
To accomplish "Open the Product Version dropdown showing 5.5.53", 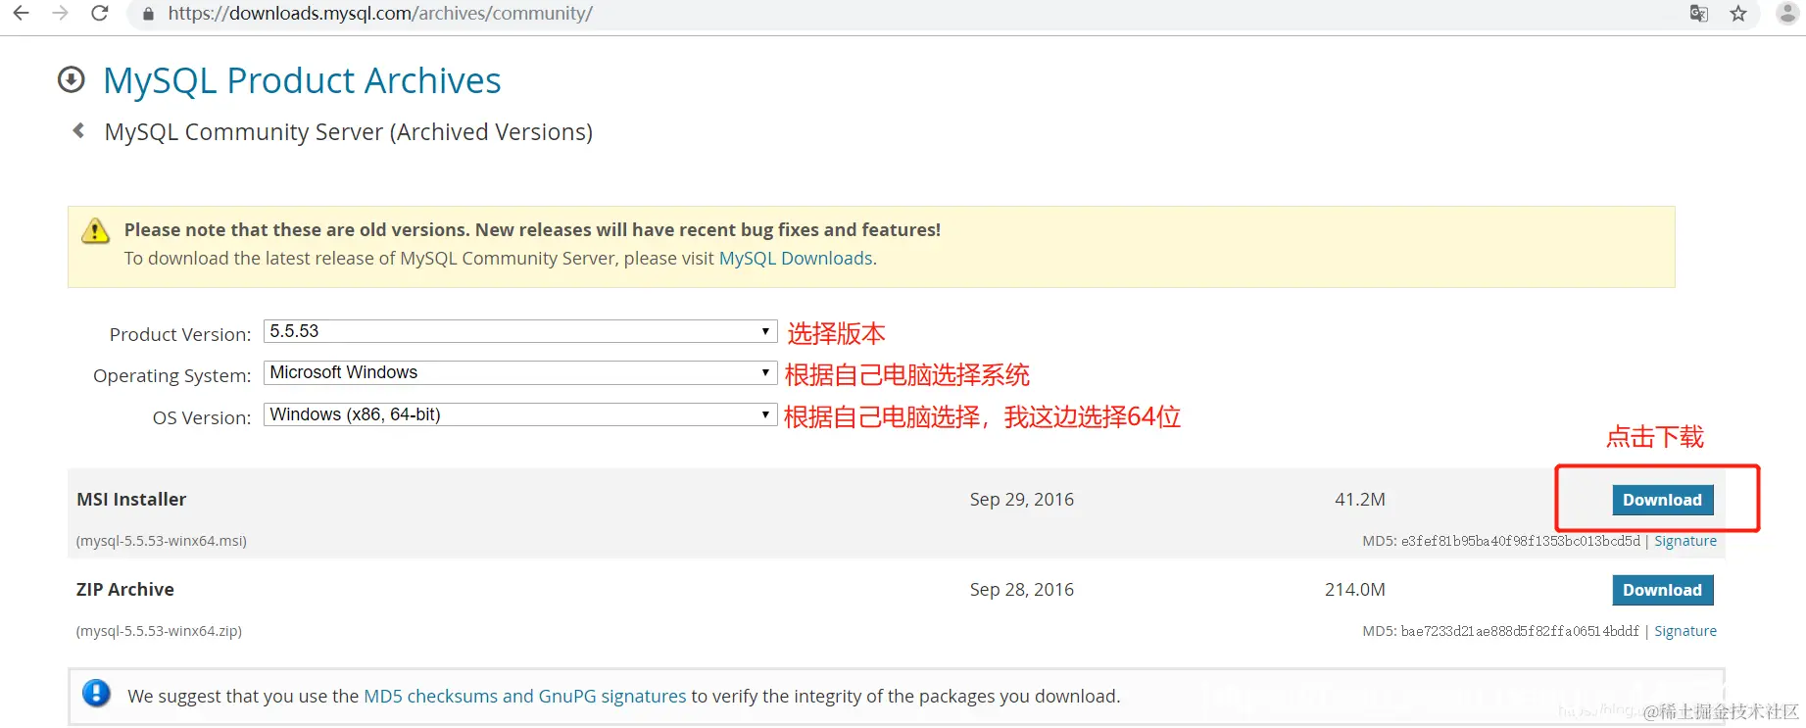I will click(x=520, y=331).
